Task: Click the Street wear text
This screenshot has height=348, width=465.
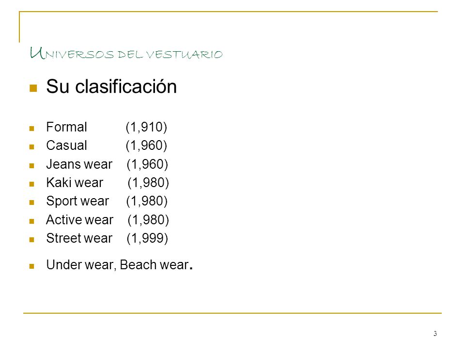Action: 79,238
